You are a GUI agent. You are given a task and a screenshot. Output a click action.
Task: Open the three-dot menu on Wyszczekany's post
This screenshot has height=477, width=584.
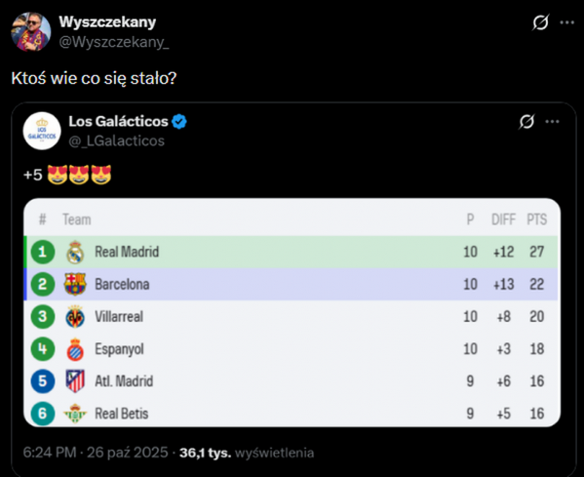[x=566, y=22]
